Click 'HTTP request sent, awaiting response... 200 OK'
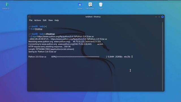The width and height of the screenshot is (181, 102). [x=49, y=47]
